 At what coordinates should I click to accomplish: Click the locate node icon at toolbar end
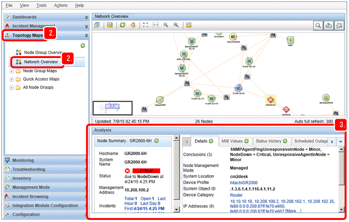pyautogui.click(x=339, y=25)
